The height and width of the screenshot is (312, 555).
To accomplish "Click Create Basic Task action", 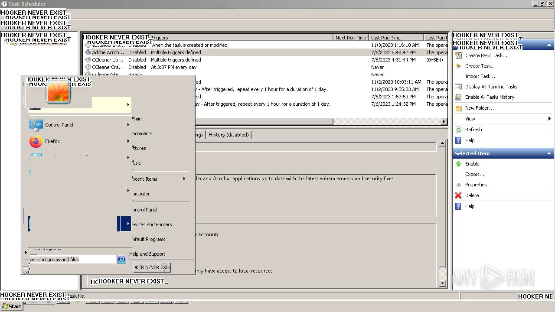I will pos(486,55).
